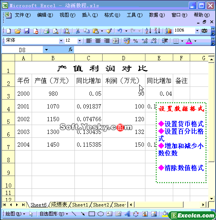Click the camera icon in toolbar
The image size is (216, 220).
(x=204, y=30)
